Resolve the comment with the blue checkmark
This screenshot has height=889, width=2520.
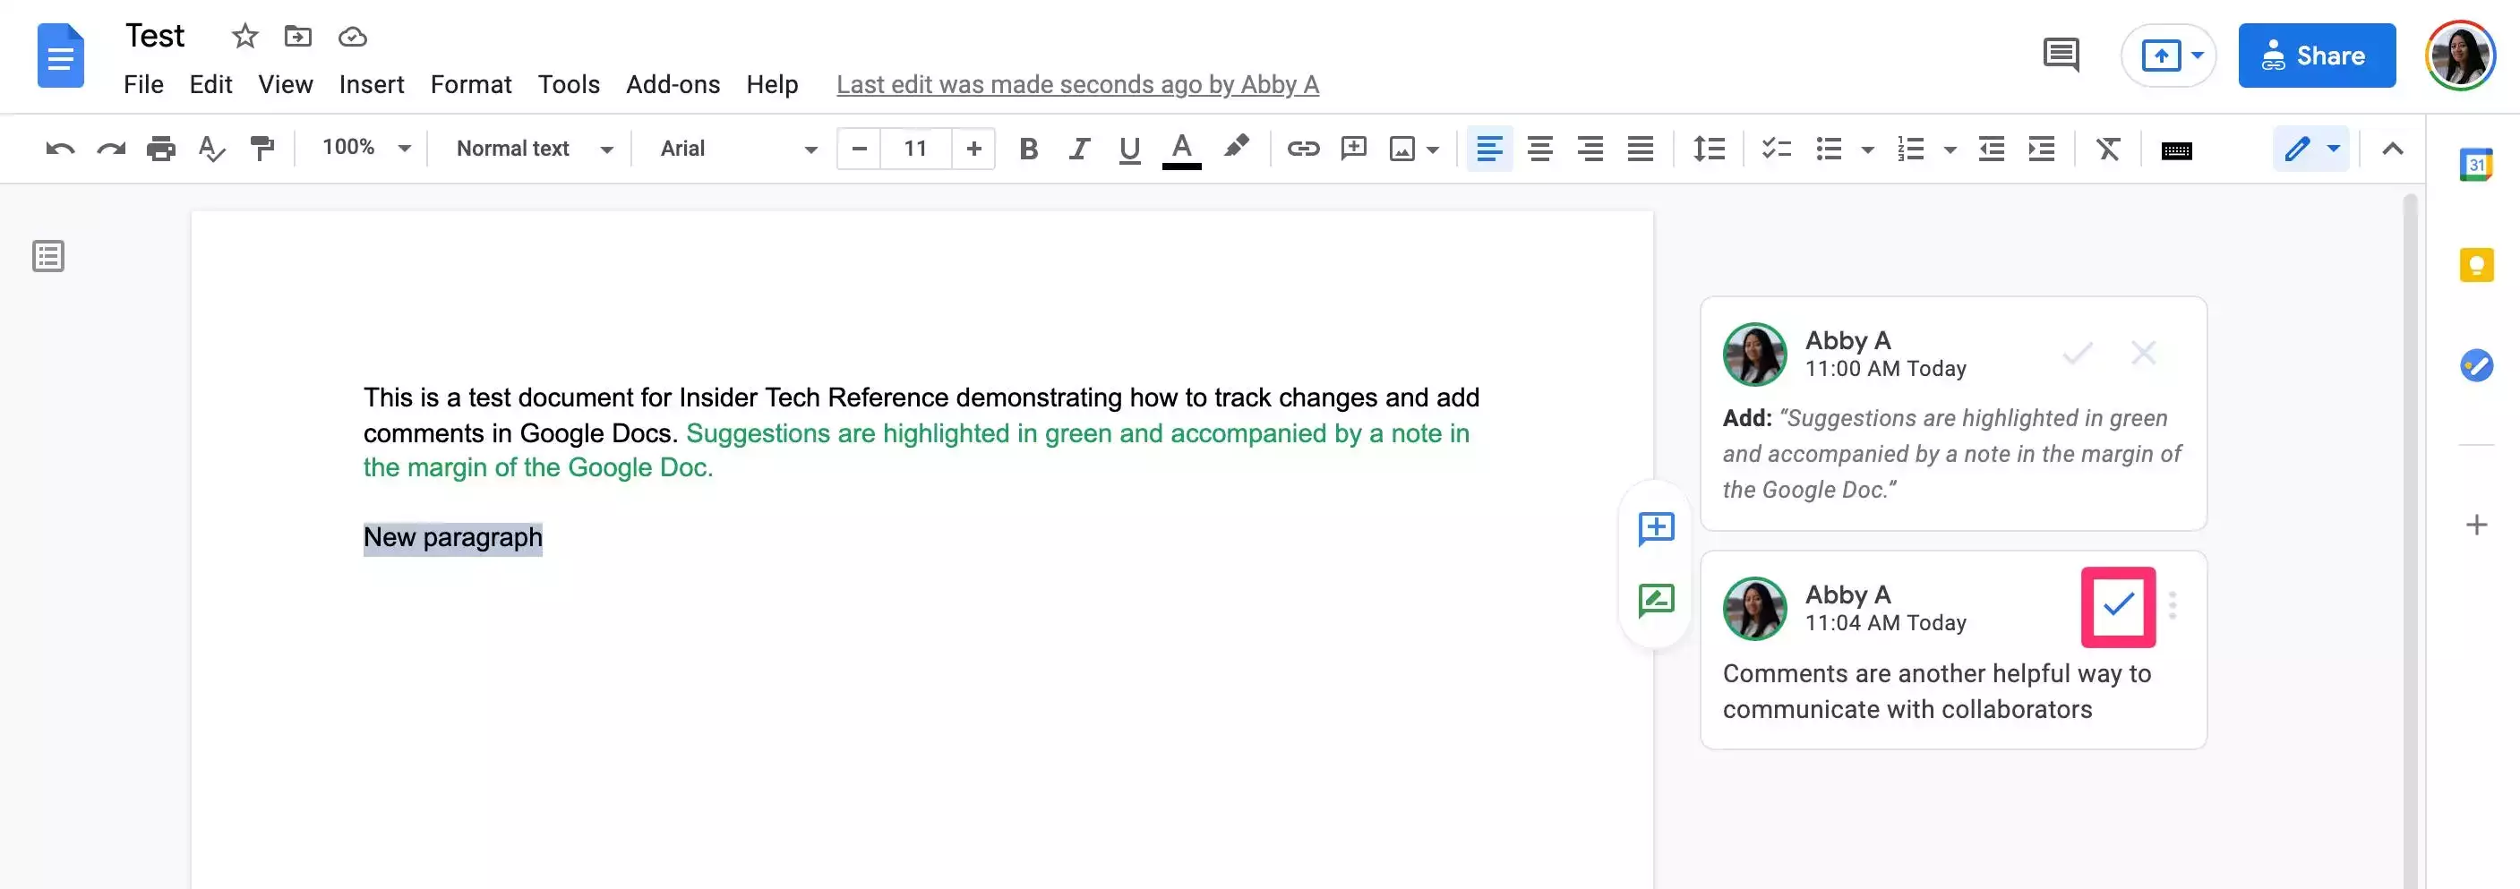click(2117, 606)
